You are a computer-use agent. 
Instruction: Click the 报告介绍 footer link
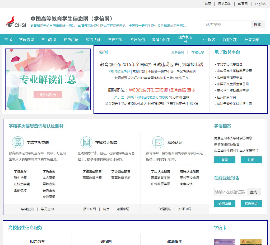[x=89, y=209]
